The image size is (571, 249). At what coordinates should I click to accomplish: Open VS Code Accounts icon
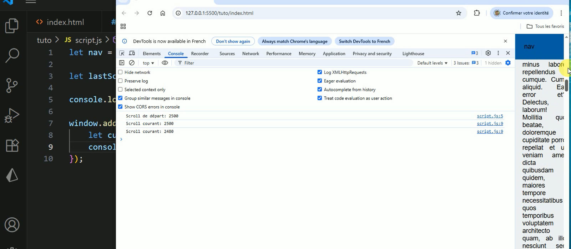click(12, 225)
